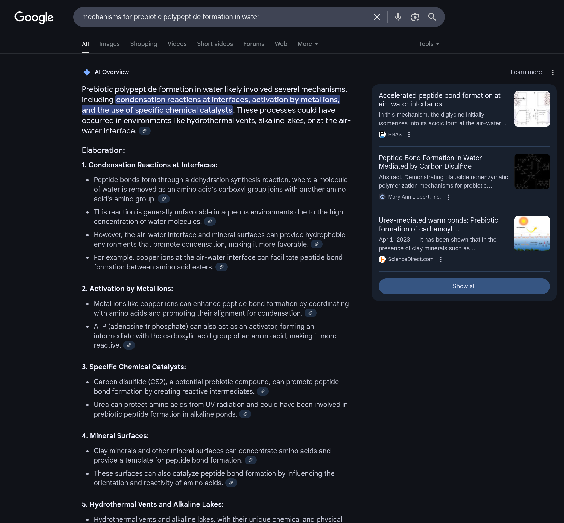Image resolution: width=564 pixels, height=523 pixels.
Task: Click the Google logo
Action: tap(34, 18)
